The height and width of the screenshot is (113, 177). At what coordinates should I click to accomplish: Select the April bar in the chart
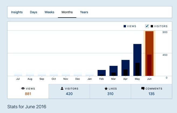tap(125, 68)
